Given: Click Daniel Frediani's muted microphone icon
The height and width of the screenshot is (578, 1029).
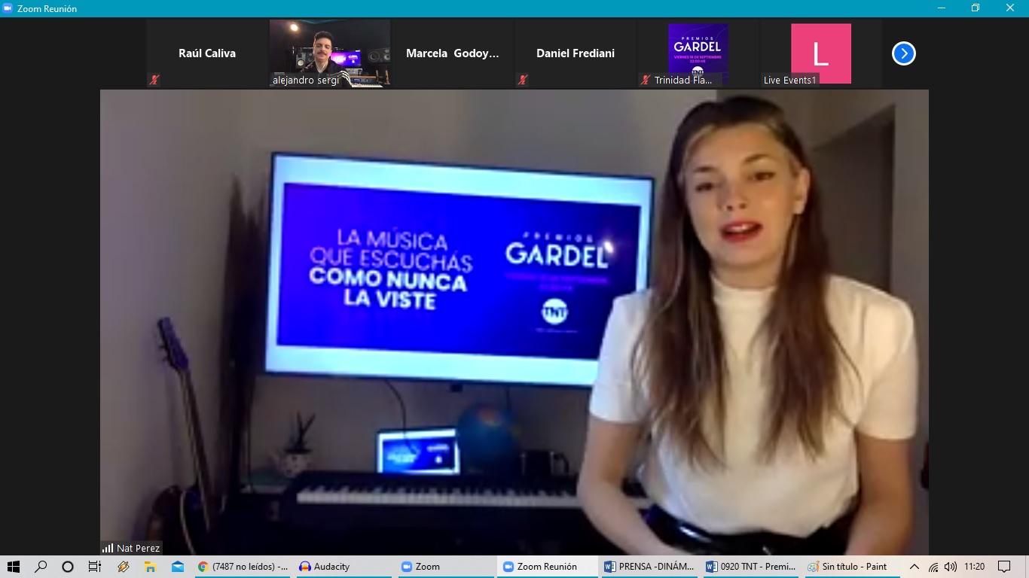Looking at the screenshot, I should (523, 80).
